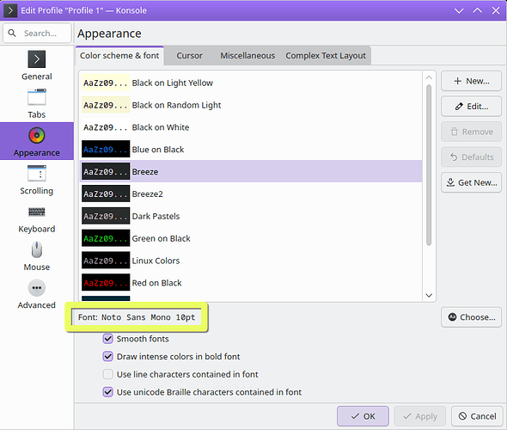
Task: Toggle Use unicode Braille characters checkbox
Action: pos(107,392)
